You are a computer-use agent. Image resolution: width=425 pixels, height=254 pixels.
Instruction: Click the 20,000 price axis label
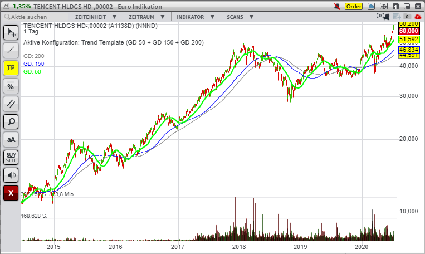(x=409, y=139)
